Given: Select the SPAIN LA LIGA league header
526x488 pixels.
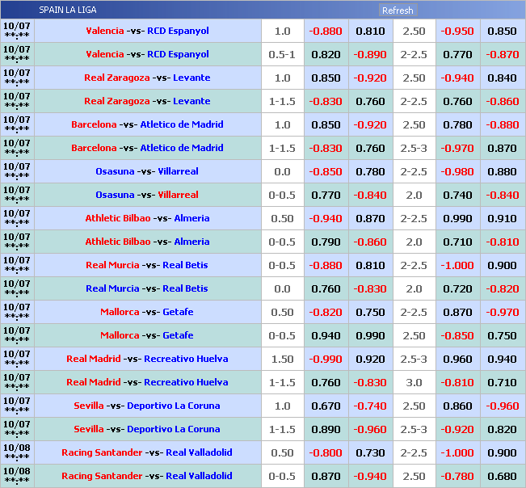Looking at the screenshot, I should tap(68, 11).
